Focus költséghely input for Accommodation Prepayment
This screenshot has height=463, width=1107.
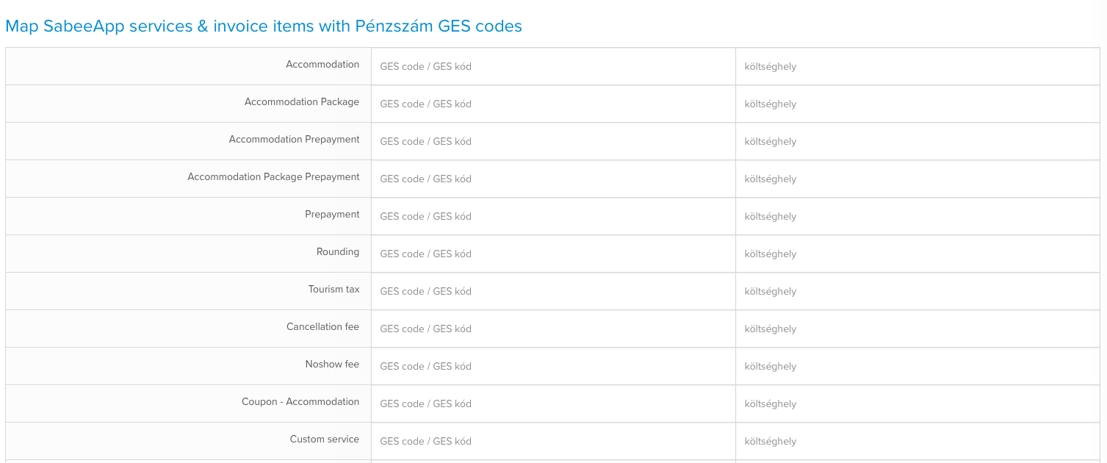[x=918, y=142]
